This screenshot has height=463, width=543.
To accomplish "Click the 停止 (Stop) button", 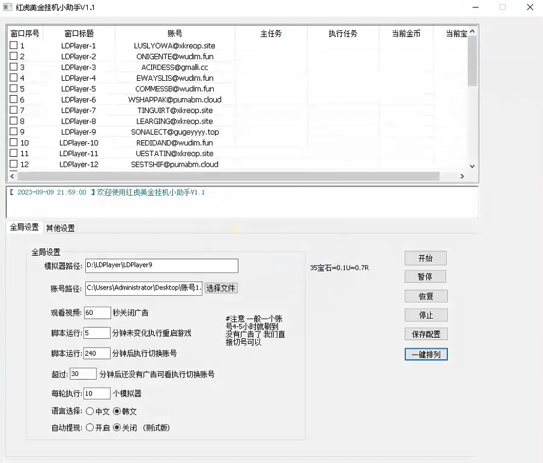I will tap(425, 315).
